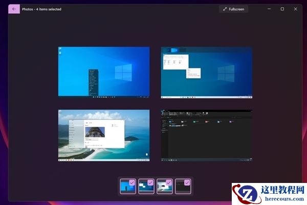Select the blue desktop context-menu filmstrip thumbnail
Image resolution: width=307 pixels, height=205 pixels.
point(128,186)
